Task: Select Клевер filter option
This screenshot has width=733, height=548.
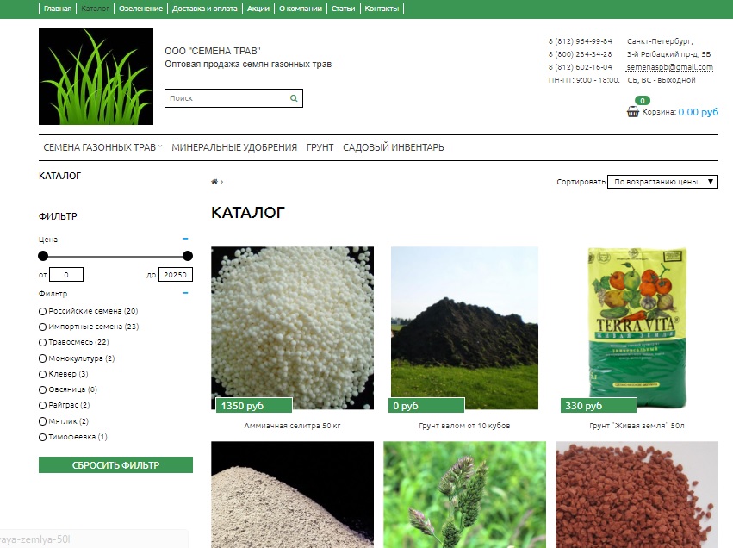Action: tap(42, 375)
